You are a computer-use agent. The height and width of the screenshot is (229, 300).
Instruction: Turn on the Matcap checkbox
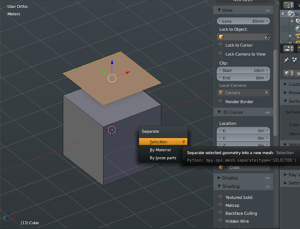220,205
